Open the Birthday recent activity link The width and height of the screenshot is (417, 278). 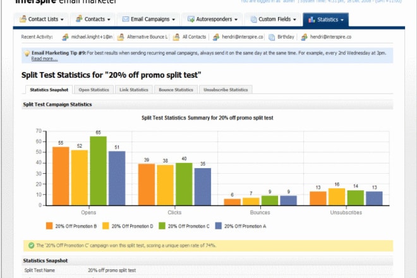[x=286, y=37]
